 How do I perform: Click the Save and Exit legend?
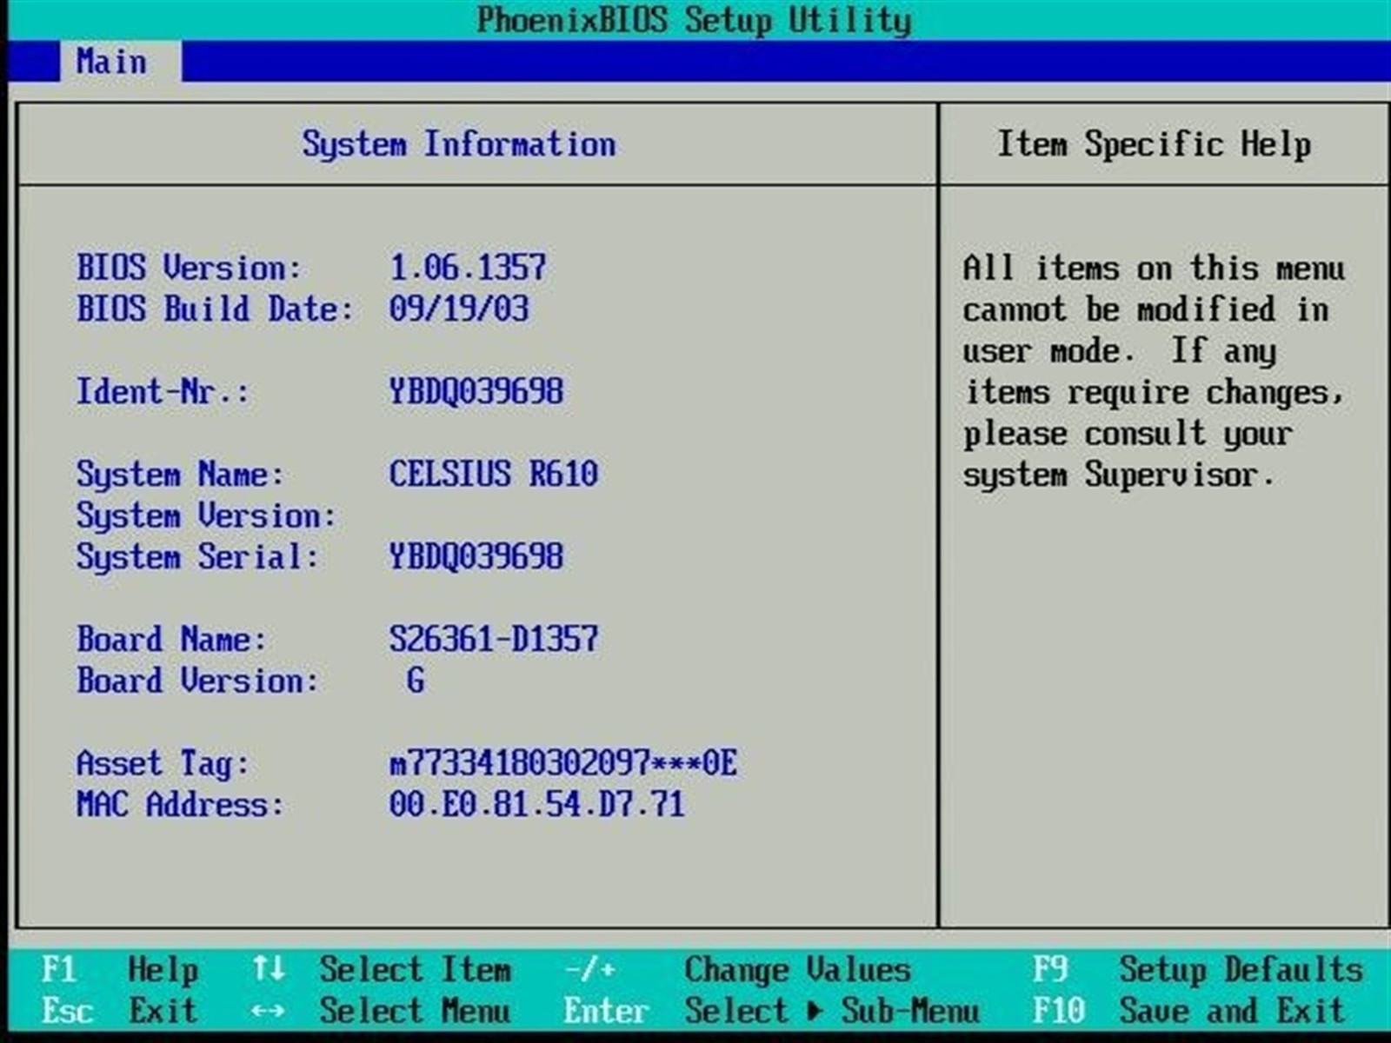tap(1233, 1011)
